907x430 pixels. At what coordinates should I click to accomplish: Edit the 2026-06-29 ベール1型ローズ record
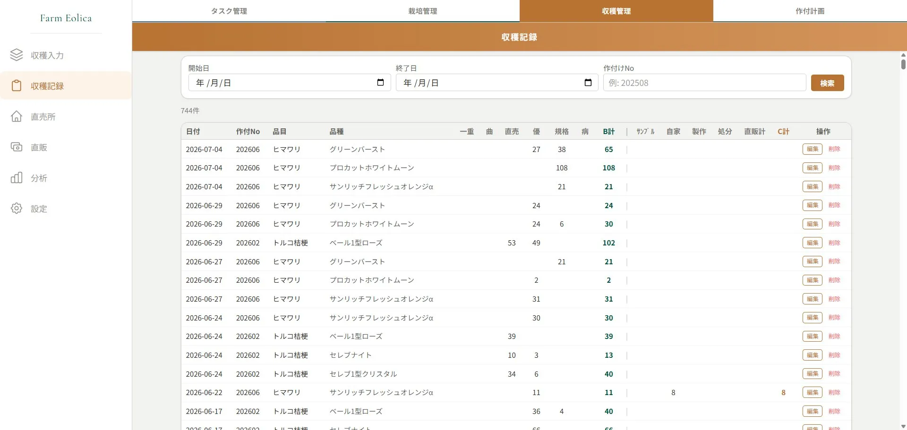pos(813,243)
